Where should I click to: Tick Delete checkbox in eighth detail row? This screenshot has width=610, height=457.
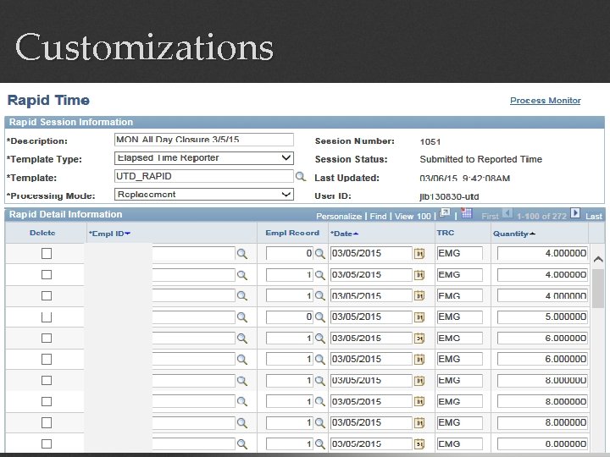pos(47,401)
